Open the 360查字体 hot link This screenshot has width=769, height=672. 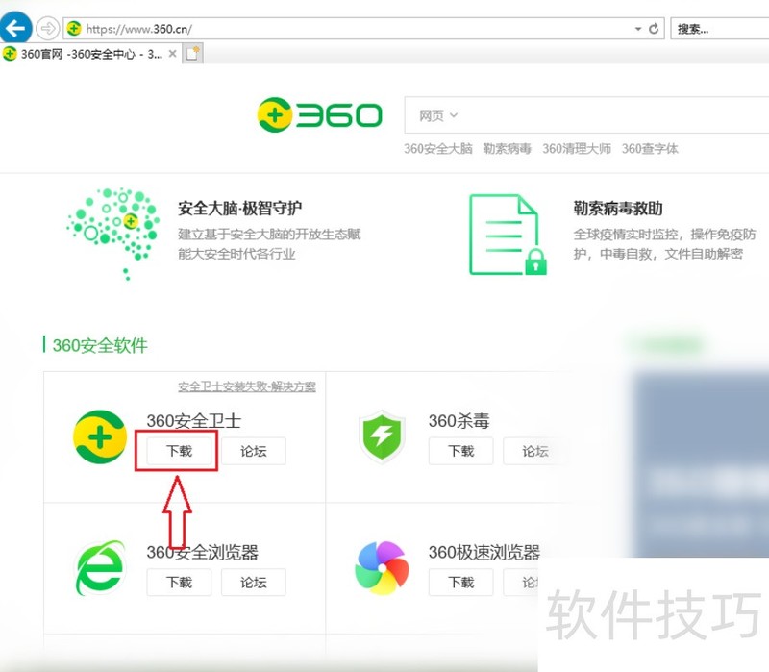pos(650,149)
